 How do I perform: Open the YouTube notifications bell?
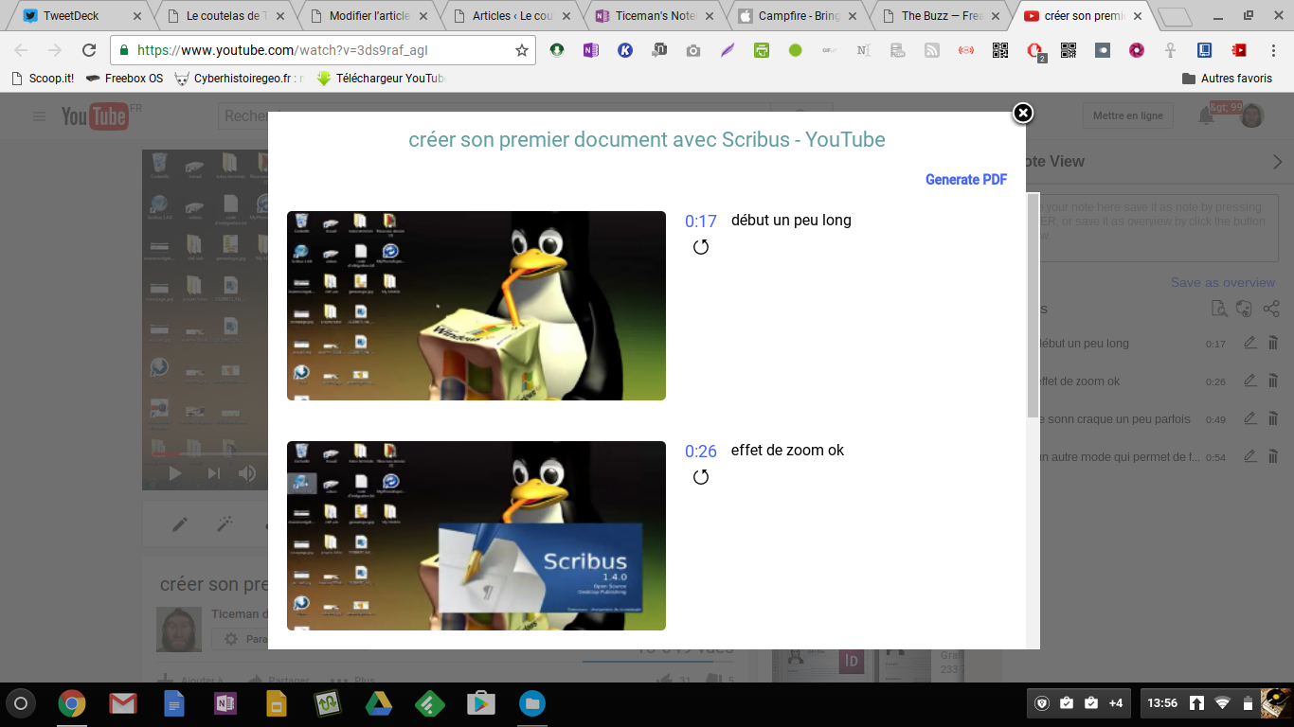(x=1207, y=115)
